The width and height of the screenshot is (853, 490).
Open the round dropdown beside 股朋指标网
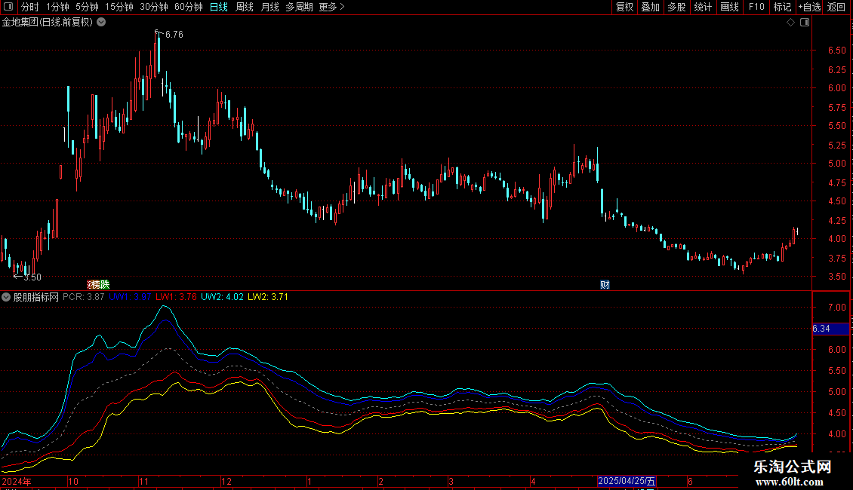(x=6, y=297)
